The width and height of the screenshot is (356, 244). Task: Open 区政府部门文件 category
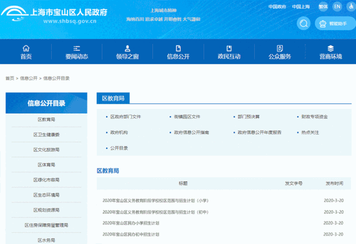click(x=126, y=117)
